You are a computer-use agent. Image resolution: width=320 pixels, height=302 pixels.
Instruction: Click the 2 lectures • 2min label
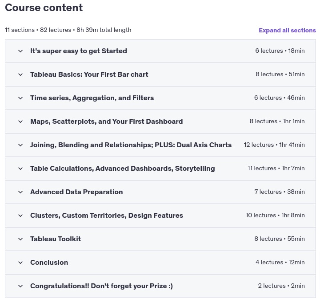tap(281, 286)
